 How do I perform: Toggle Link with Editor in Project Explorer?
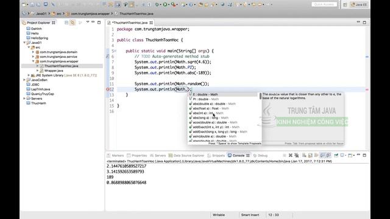(73, 23)
